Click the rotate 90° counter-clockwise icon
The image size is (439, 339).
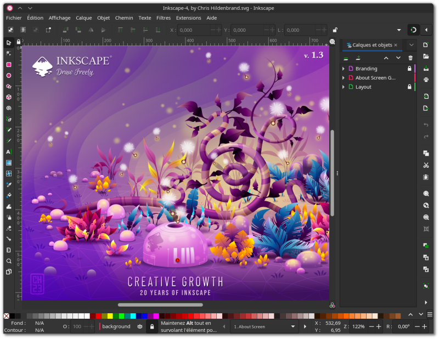click(x=66, y=30)
